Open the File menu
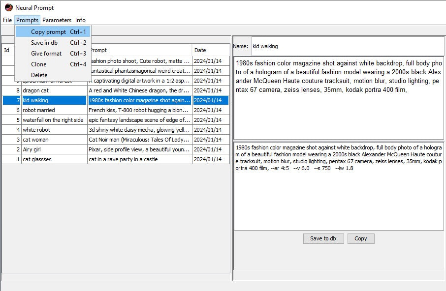 pyautogui.click(x=7, y=20)
